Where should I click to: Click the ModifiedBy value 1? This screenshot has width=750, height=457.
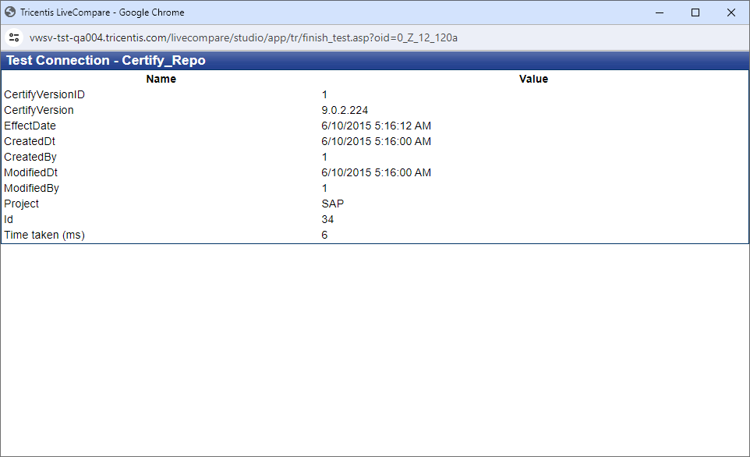click(x=325, y=188)
